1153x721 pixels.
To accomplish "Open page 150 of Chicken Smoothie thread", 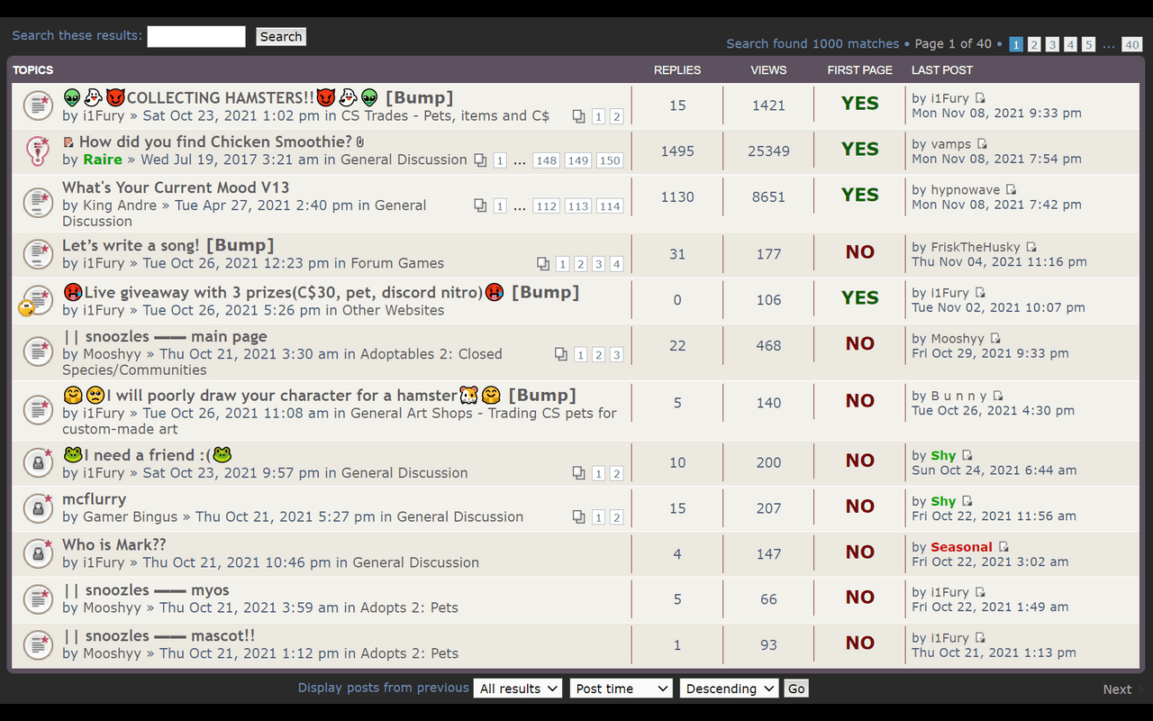I will click(610, 160).
